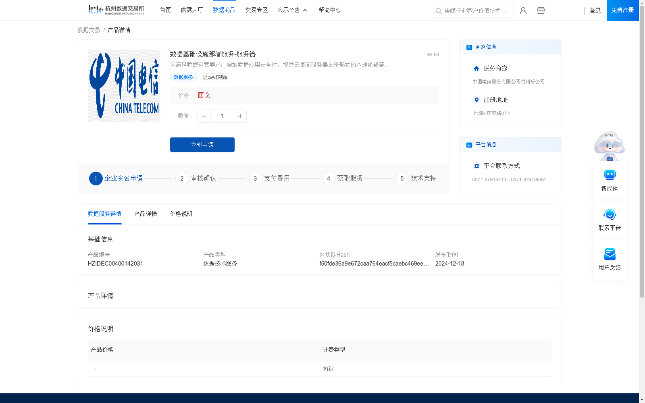Screen dimensions: 645x403
Task: Click 中国电信股份有限公司杭州分公司 merchant name
Action: (x=508, y=82)
